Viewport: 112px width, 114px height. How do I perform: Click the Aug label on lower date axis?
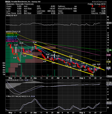(x=81, y=113)
